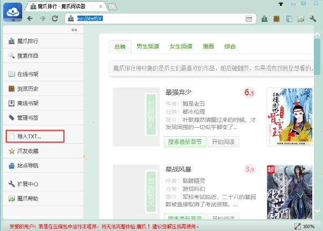This screenshot has height=231, width=323.
Task: Open 搜索作品 in the sidebar
Action: (x=27, y=55)
